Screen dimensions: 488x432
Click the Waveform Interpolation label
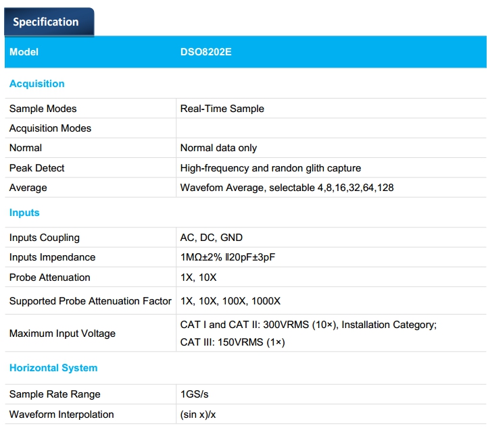coord(62,414)
